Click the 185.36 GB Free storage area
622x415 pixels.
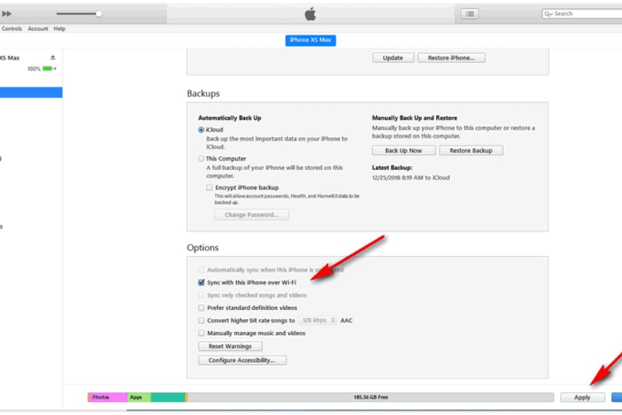[x=370, y=397]
